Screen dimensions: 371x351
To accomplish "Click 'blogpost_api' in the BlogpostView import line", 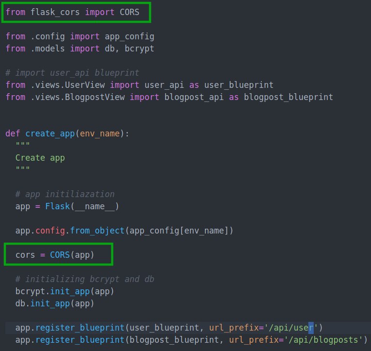I will pos(194,97).
